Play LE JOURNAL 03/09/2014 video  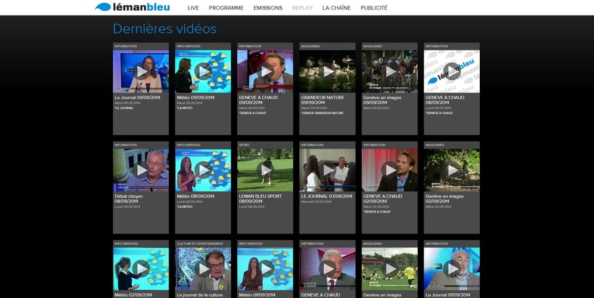coord(327,170)
